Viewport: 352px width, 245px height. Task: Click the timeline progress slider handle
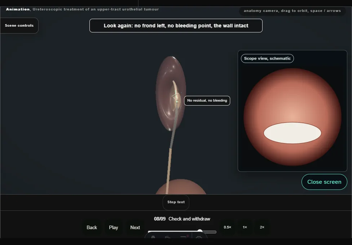click(x=200, y=231)
